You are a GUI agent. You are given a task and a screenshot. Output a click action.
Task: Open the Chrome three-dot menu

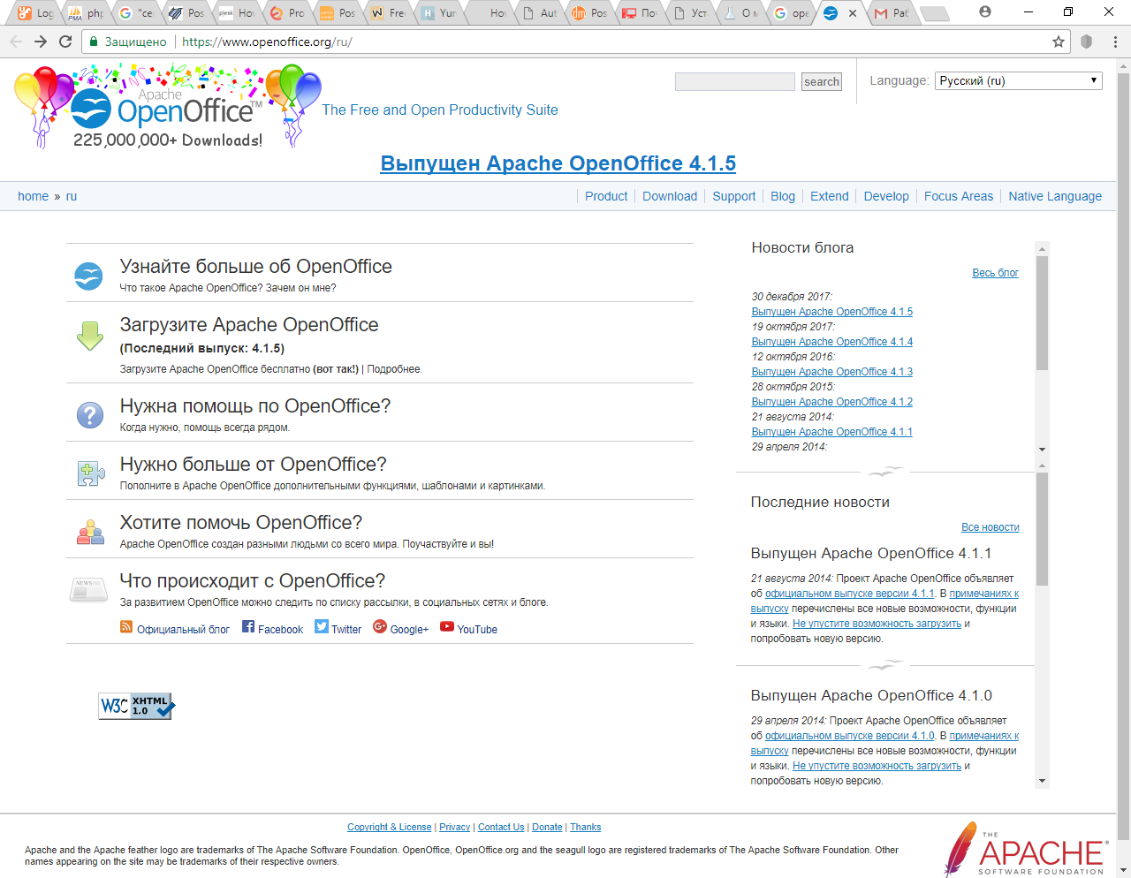click(x=1115, y=42)
